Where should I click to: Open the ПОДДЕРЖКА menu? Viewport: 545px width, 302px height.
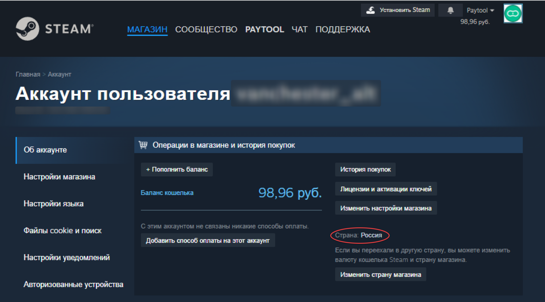343,29
